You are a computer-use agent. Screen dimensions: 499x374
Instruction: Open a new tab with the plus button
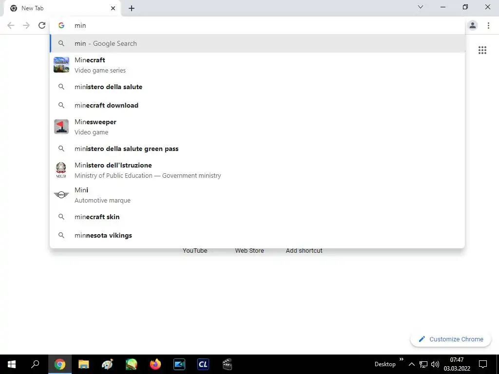tap(132, 8)
